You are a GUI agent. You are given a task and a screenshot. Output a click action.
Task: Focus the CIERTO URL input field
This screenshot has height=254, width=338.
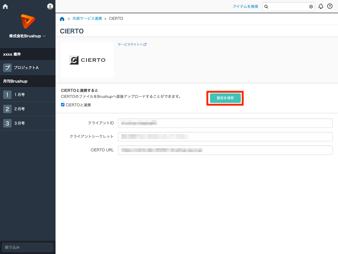coord(225,150)
